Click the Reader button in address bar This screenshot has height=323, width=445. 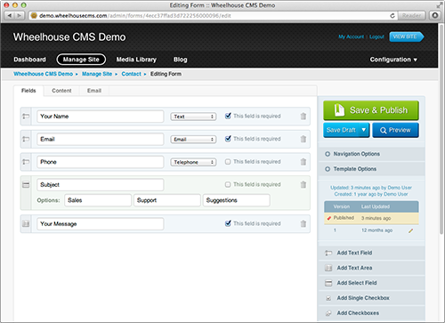coord(411,15)
